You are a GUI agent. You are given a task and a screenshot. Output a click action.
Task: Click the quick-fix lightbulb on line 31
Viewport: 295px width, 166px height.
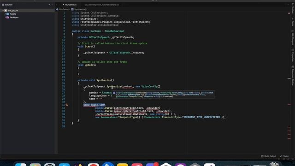point(67,105)
